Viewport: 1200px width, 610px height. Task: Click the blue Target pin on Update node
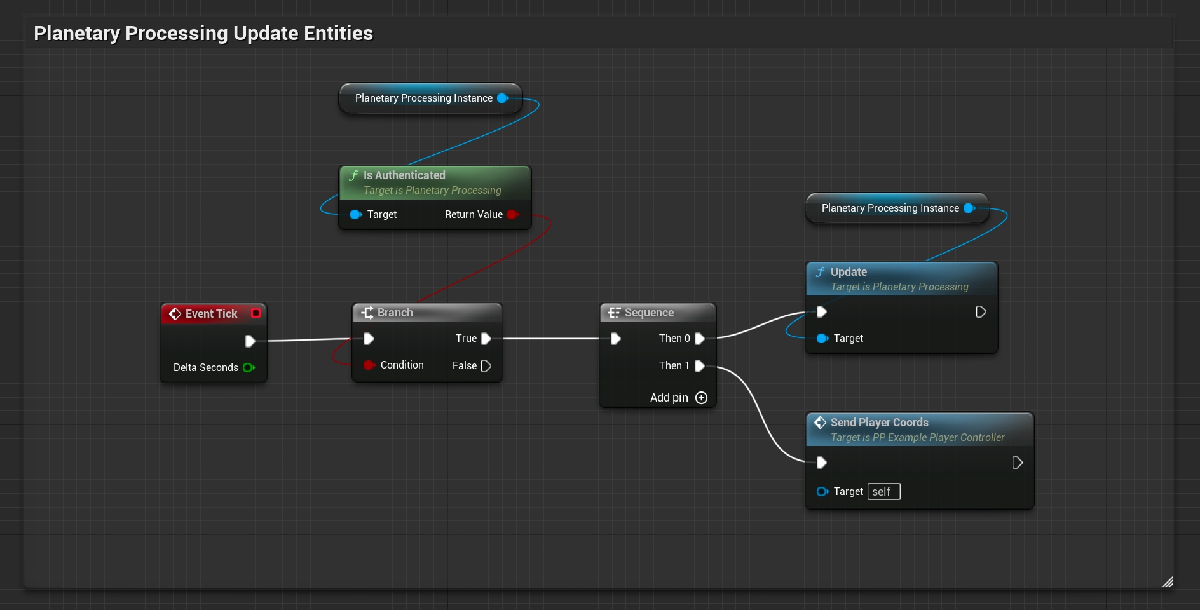822,339
